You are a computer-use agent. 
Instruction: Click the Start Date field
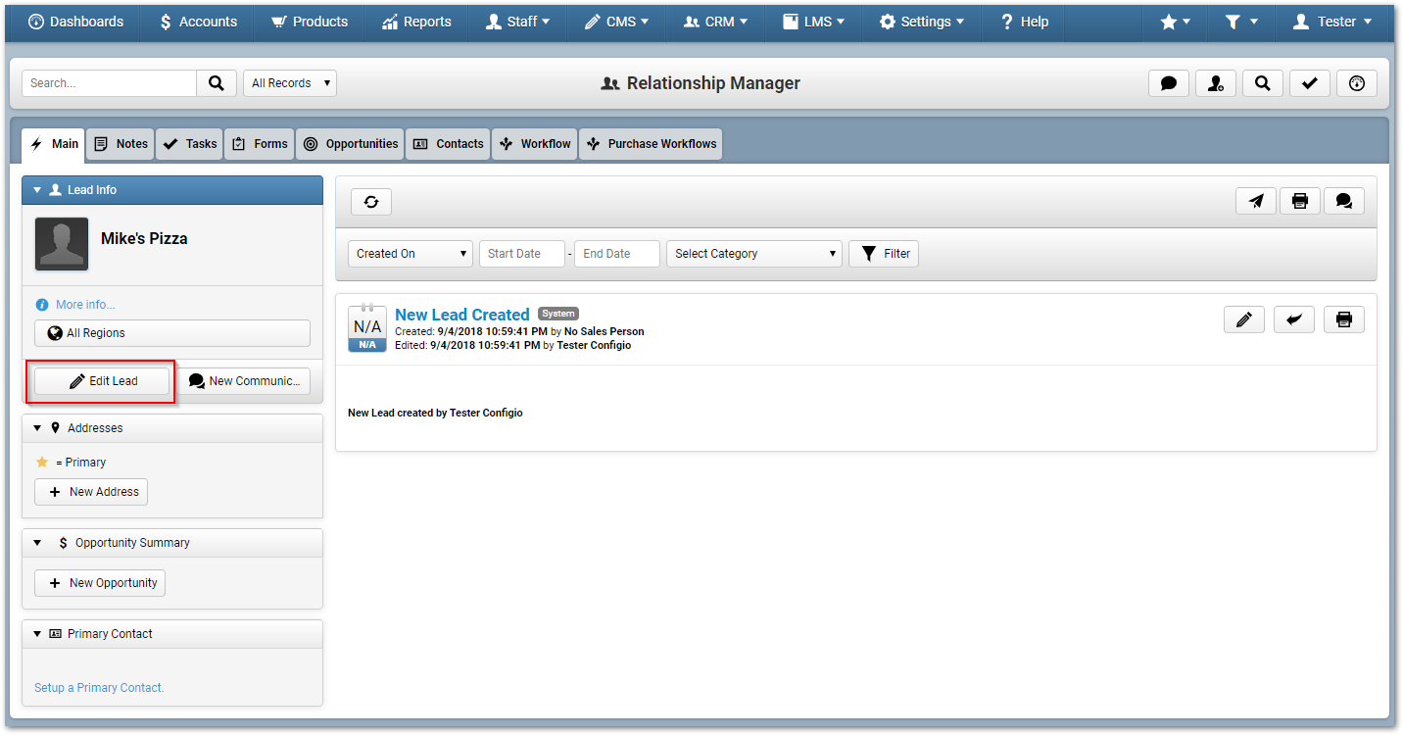522,254
